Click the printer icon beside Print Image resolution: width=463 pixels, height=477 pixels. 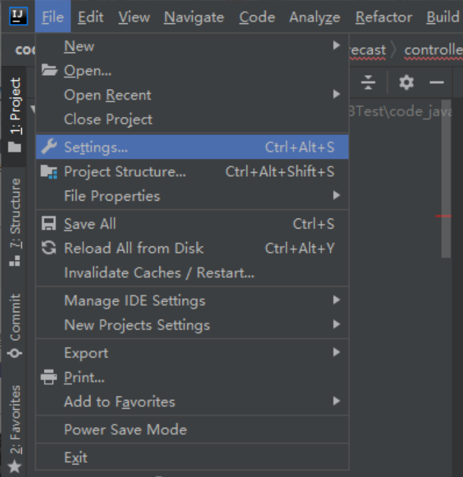click(49, 377)
